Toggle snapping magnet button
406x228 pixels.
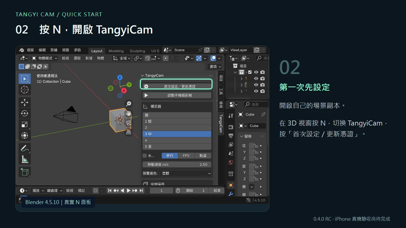click(147, 58)
